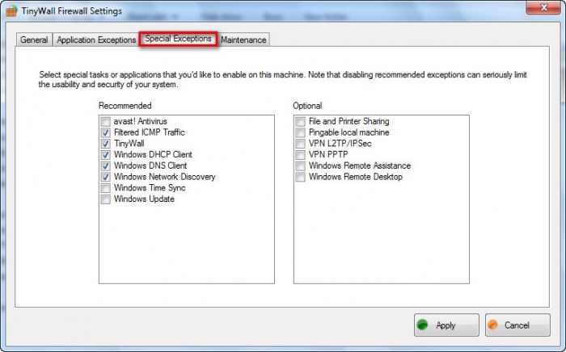The width and height of the screenshot is (566, 352).
Task: Uncheck Windows DNS Client
Action: (105, 166)
